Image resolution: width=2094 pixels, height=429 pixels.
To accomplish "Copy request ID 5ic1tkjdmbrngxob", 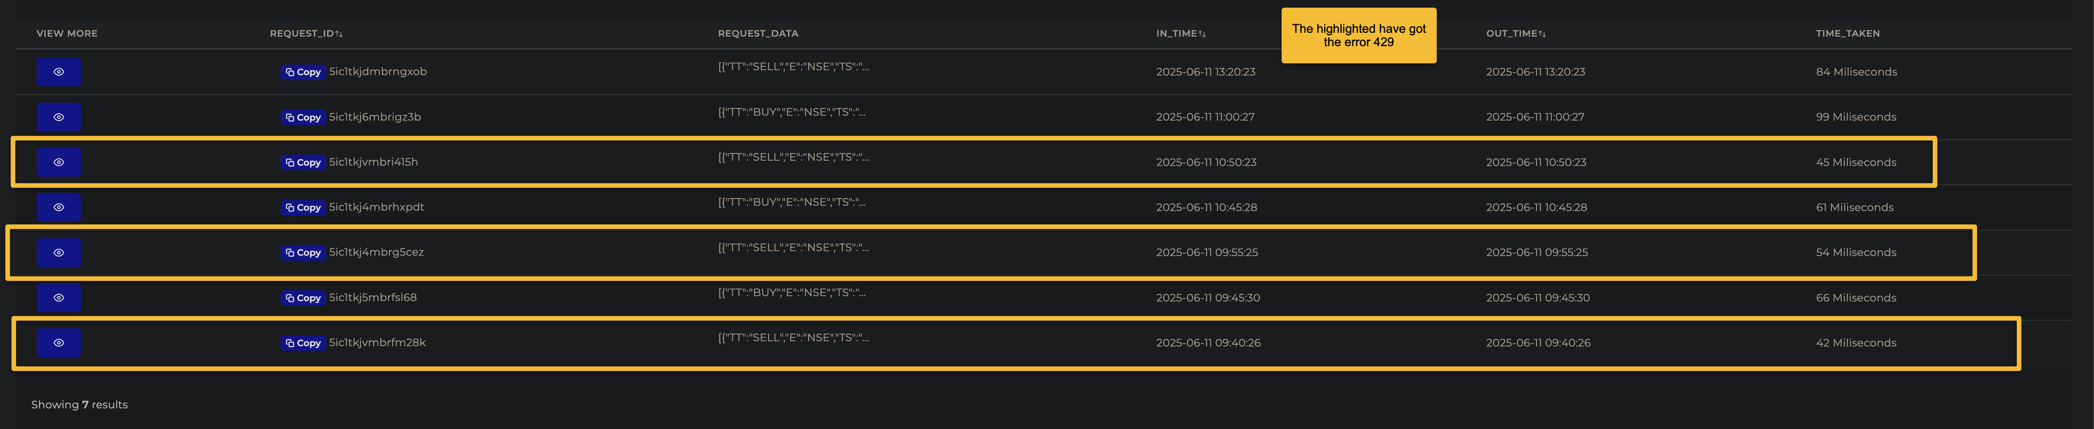I will (303, 72).
